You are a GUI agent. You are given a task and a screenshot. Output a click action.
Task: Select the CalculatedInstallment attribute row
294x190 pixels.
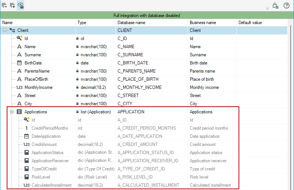pos(144,185)
